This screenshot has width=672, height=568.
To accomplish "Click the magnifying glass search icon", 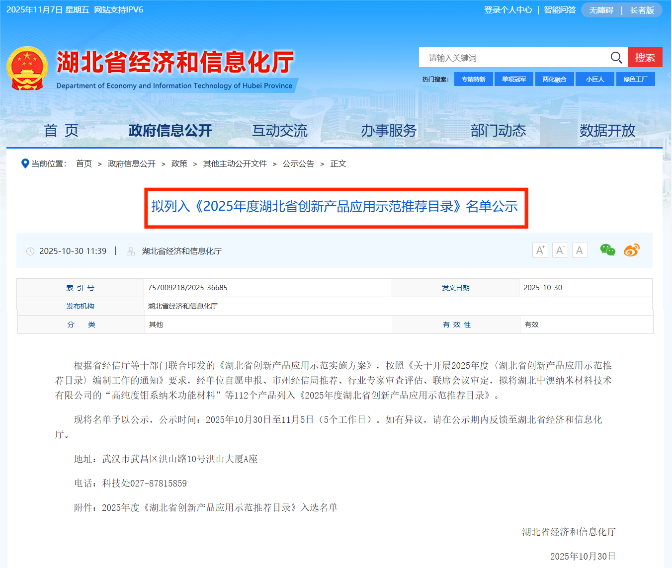I will pyautogui.click(x=616, y=58).
